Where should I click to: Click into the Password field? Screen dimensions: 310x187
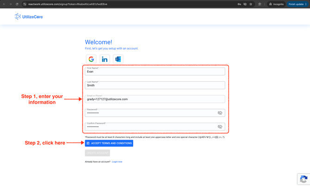[155, 113]
